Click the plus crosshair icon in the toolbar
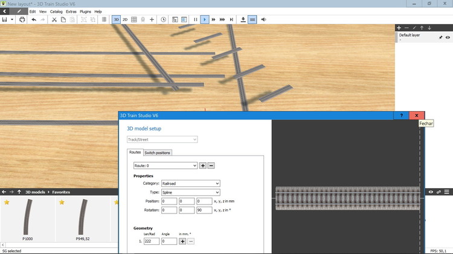Viewport: 453px width, 254px height. (x=152, y=20)
